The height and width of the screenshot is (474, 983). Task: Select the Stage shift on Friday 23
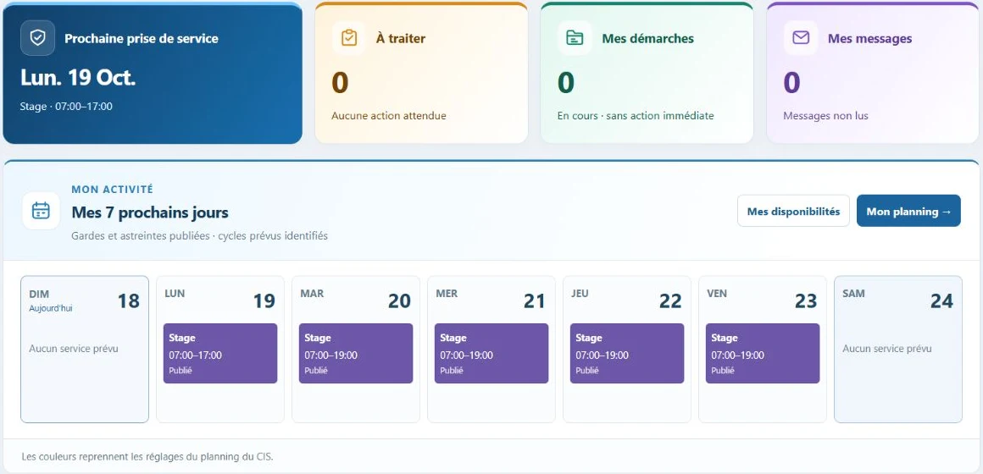click(x=763, y=353)
